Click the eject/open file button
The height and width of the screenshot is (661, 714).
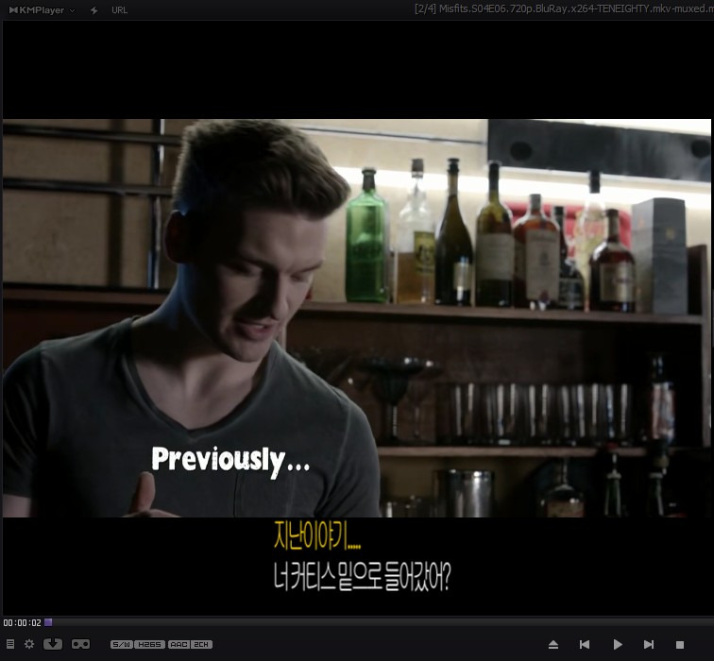pyautogui.click(x=553, y=644)
